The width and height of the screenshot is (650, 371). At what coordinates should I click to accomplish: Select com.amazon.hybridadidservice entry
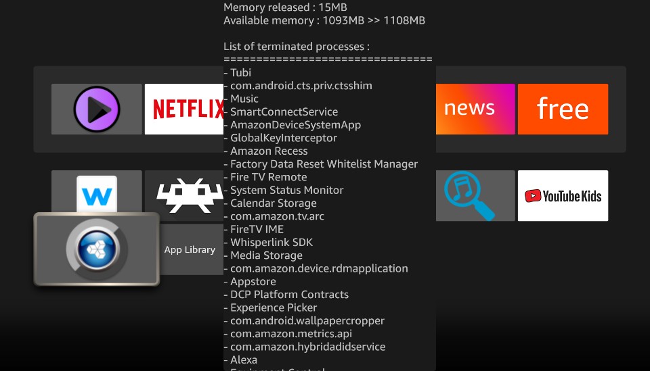305,347
